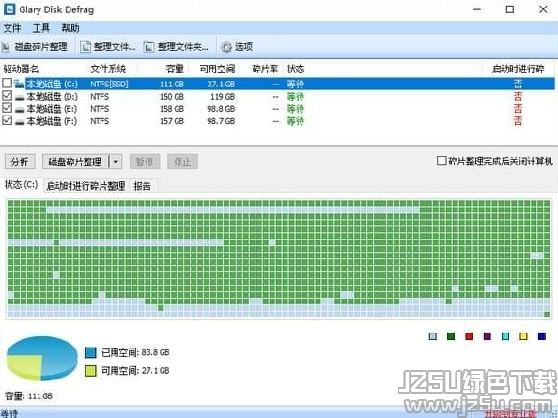
Task: Click the 启动时进行碎 column header
Action: [519, 69]
